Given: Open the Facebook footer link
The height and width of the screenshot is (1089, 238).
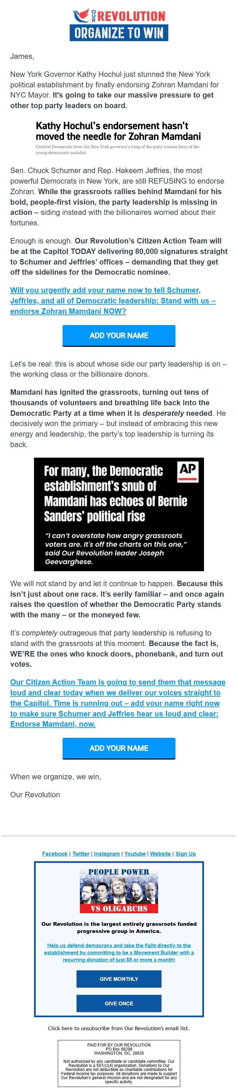Looking at the screenshot, I should (x=55, y=854).
